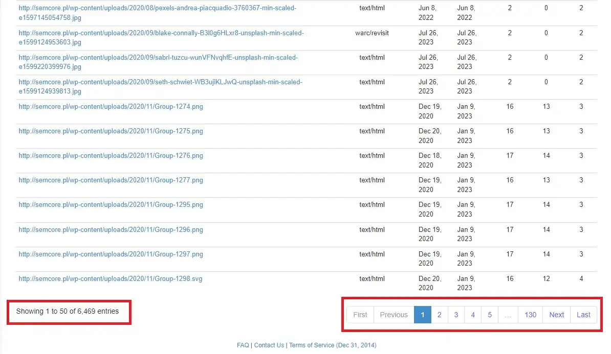Open the seth-schwiet unsplash image URL

[x=160, y=82]
